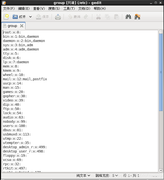Open a file with 打开 button
The height and width of the screenshot is (180, 164).
[x=19, y=17]
